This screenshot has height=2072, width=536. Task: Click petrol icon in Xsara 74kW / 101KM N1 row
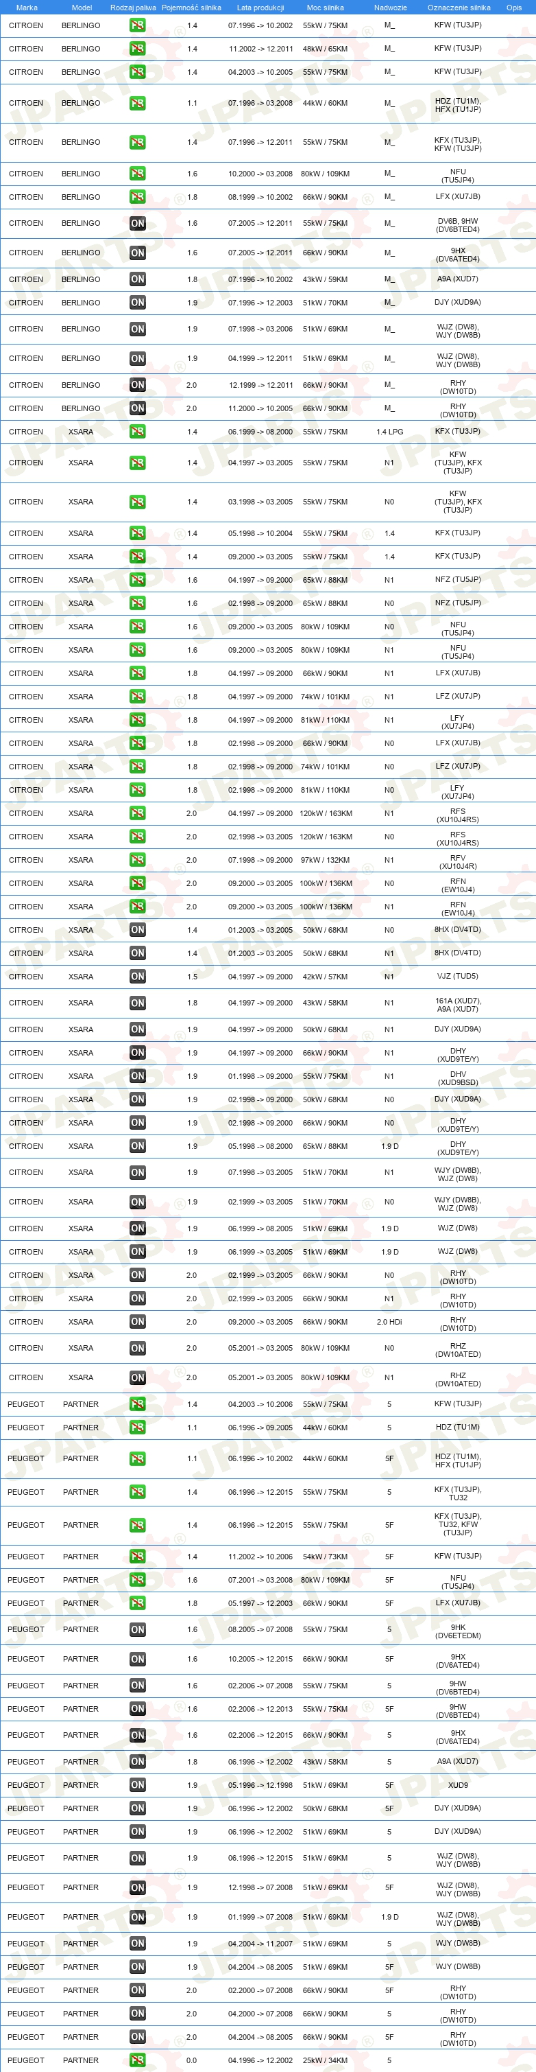point(137,697)
